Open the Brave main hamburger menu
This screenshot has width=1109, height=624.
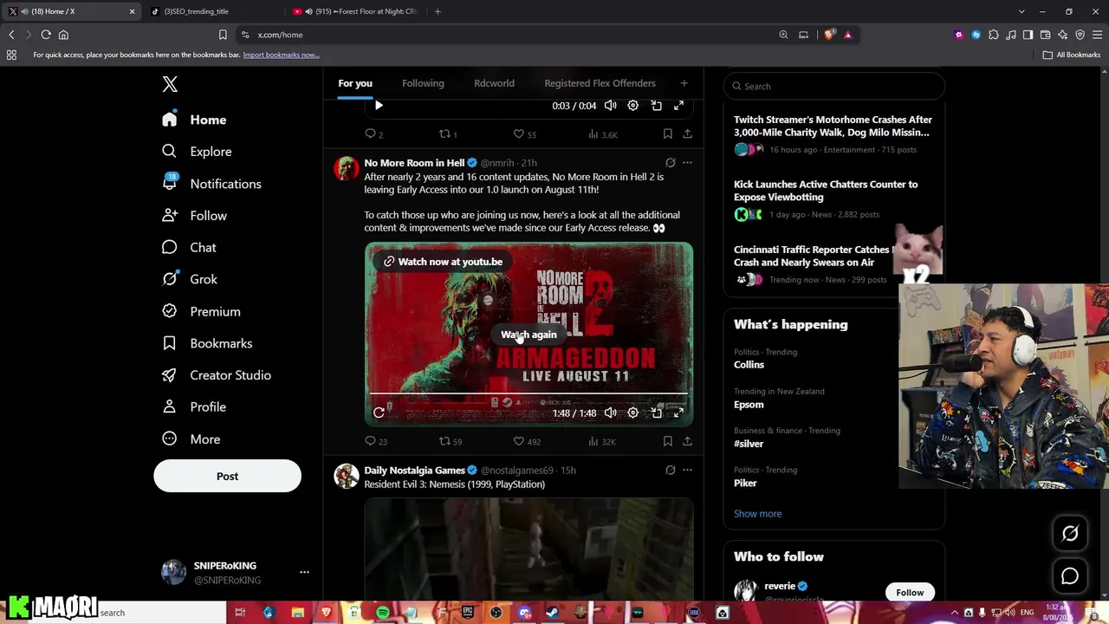[1097, 35]
